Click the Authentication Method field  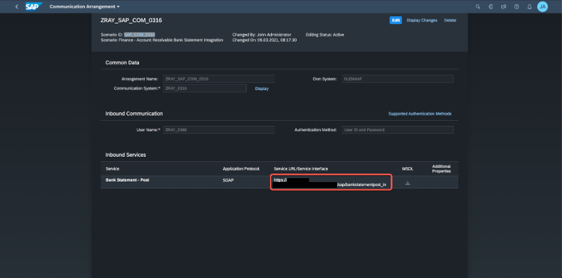pos(397,130)
